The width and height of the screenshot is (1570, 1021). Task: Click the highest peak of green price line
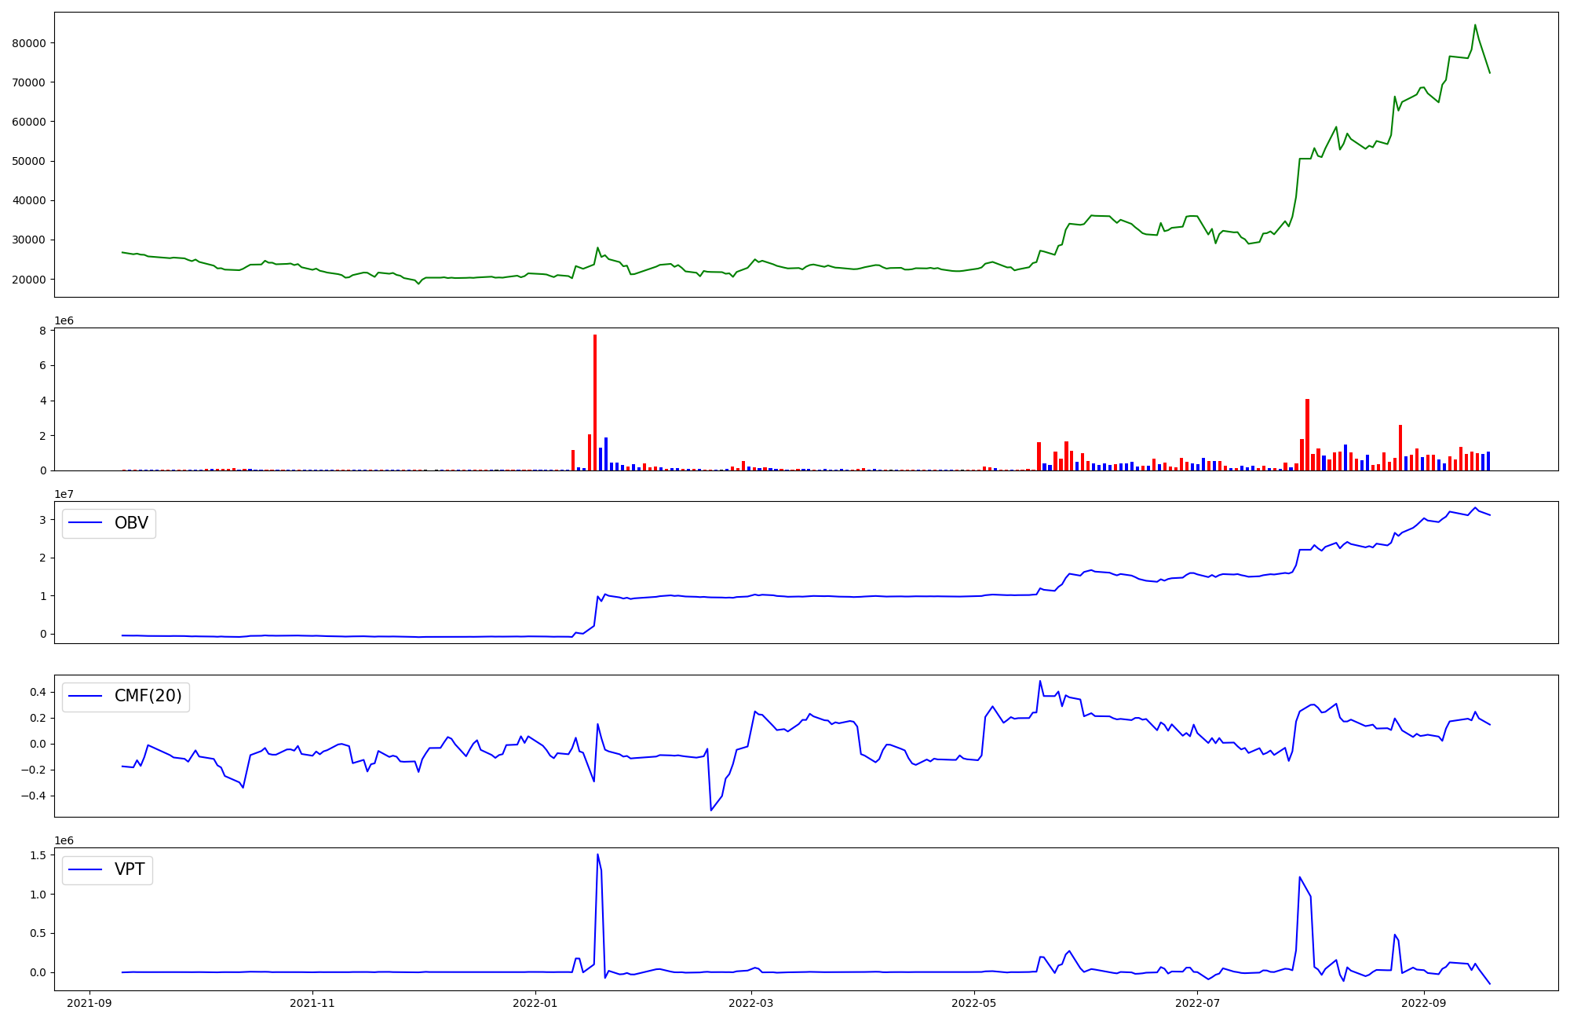coord(1475,25)
